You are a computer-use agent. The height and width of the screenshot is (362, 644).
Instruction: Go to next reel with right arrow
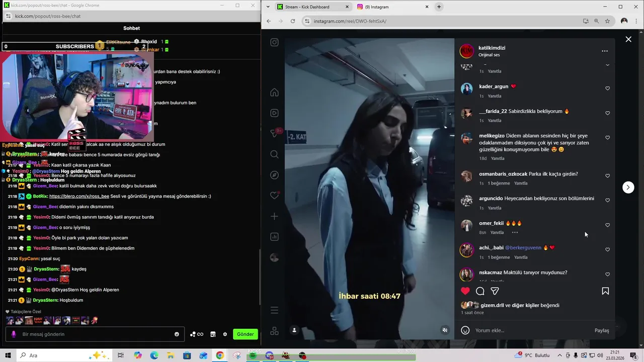pyautogui.click(x=628, y=187)
